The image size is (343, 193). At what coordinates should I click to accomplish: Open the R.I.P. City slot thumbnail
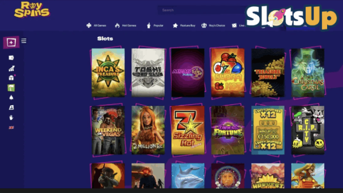pyautogui.click(x=308, y=130)
